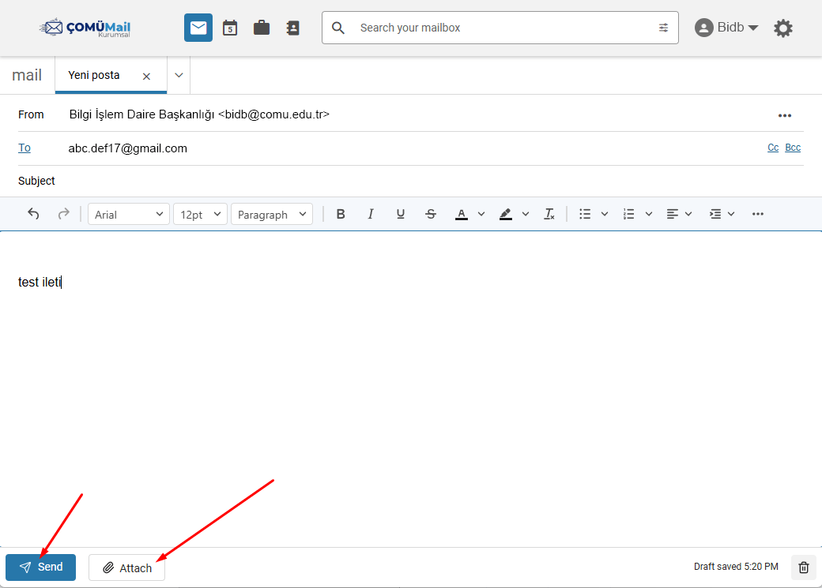The image size is (822, 588).
Task: Click the Draft saved 5:20 PM status
Action: (736, 567)
